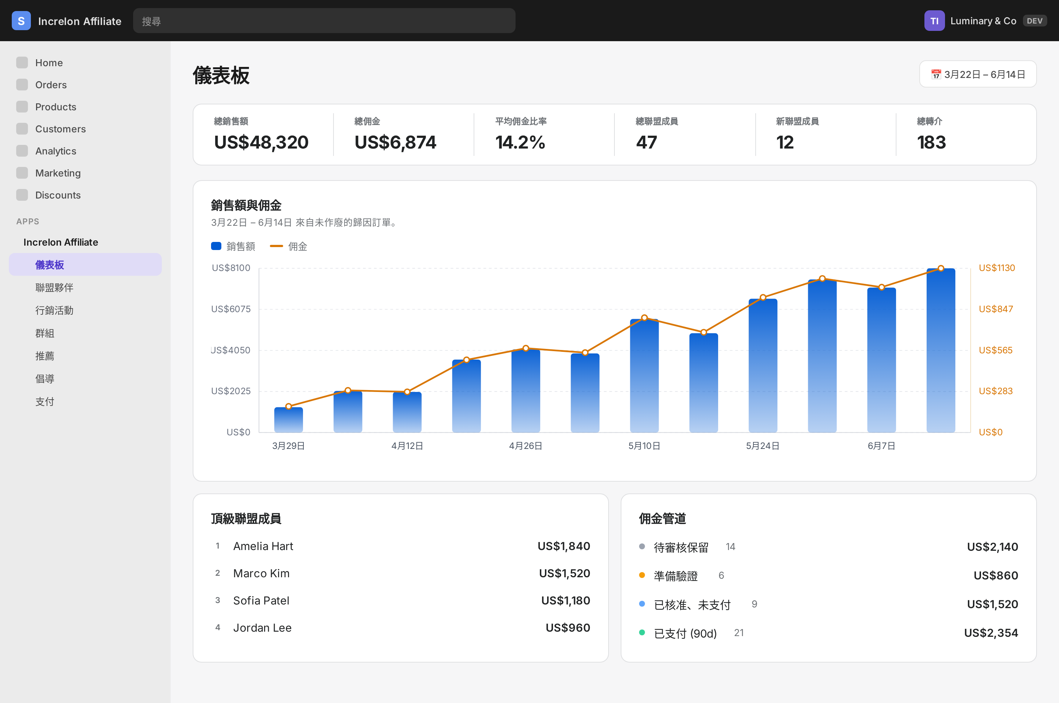The image size is (1059, 703).
Task: Click the 新聯盟成員 12 metric
Action: click(797, 135)
